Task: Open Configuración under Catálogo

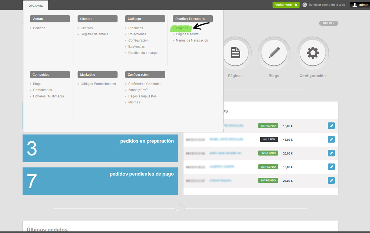Action: click(138, 40)
